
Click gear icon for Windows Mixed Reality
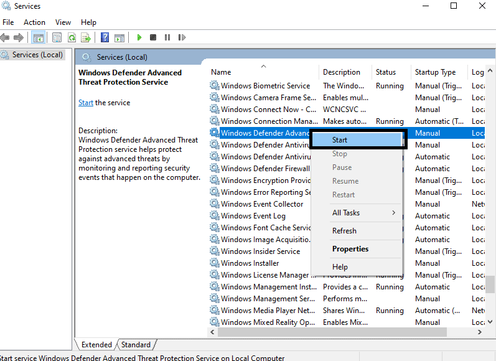[215, 322]
